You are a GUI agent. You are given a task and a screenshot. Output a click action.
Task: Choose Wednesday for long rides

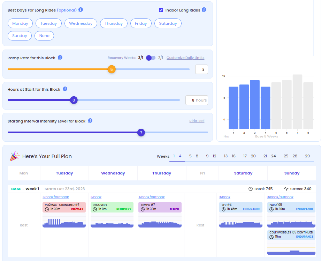click(x=81, y=23)
